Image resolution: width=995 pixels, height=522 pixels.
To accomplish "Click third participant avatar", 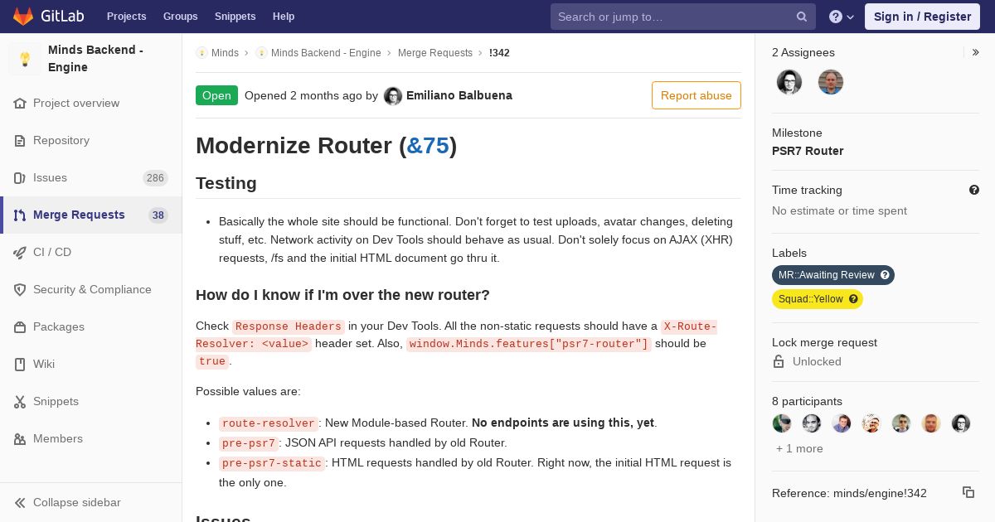I will [x=842, y=423].
